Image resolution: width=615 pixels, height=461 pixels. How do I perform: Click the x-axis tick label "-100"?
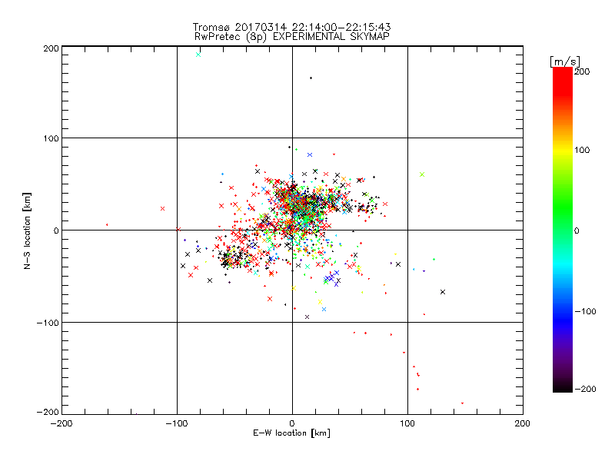coord(177,423)
